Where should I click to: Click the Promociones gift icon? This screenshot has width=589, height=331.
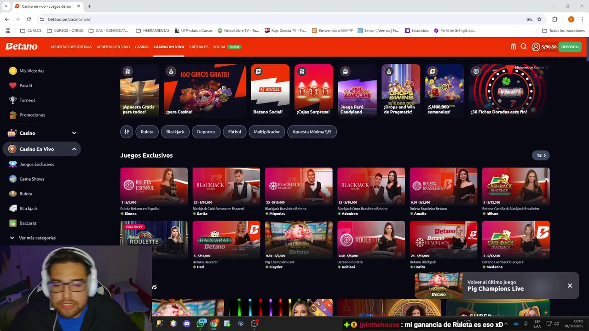(13, 115)
